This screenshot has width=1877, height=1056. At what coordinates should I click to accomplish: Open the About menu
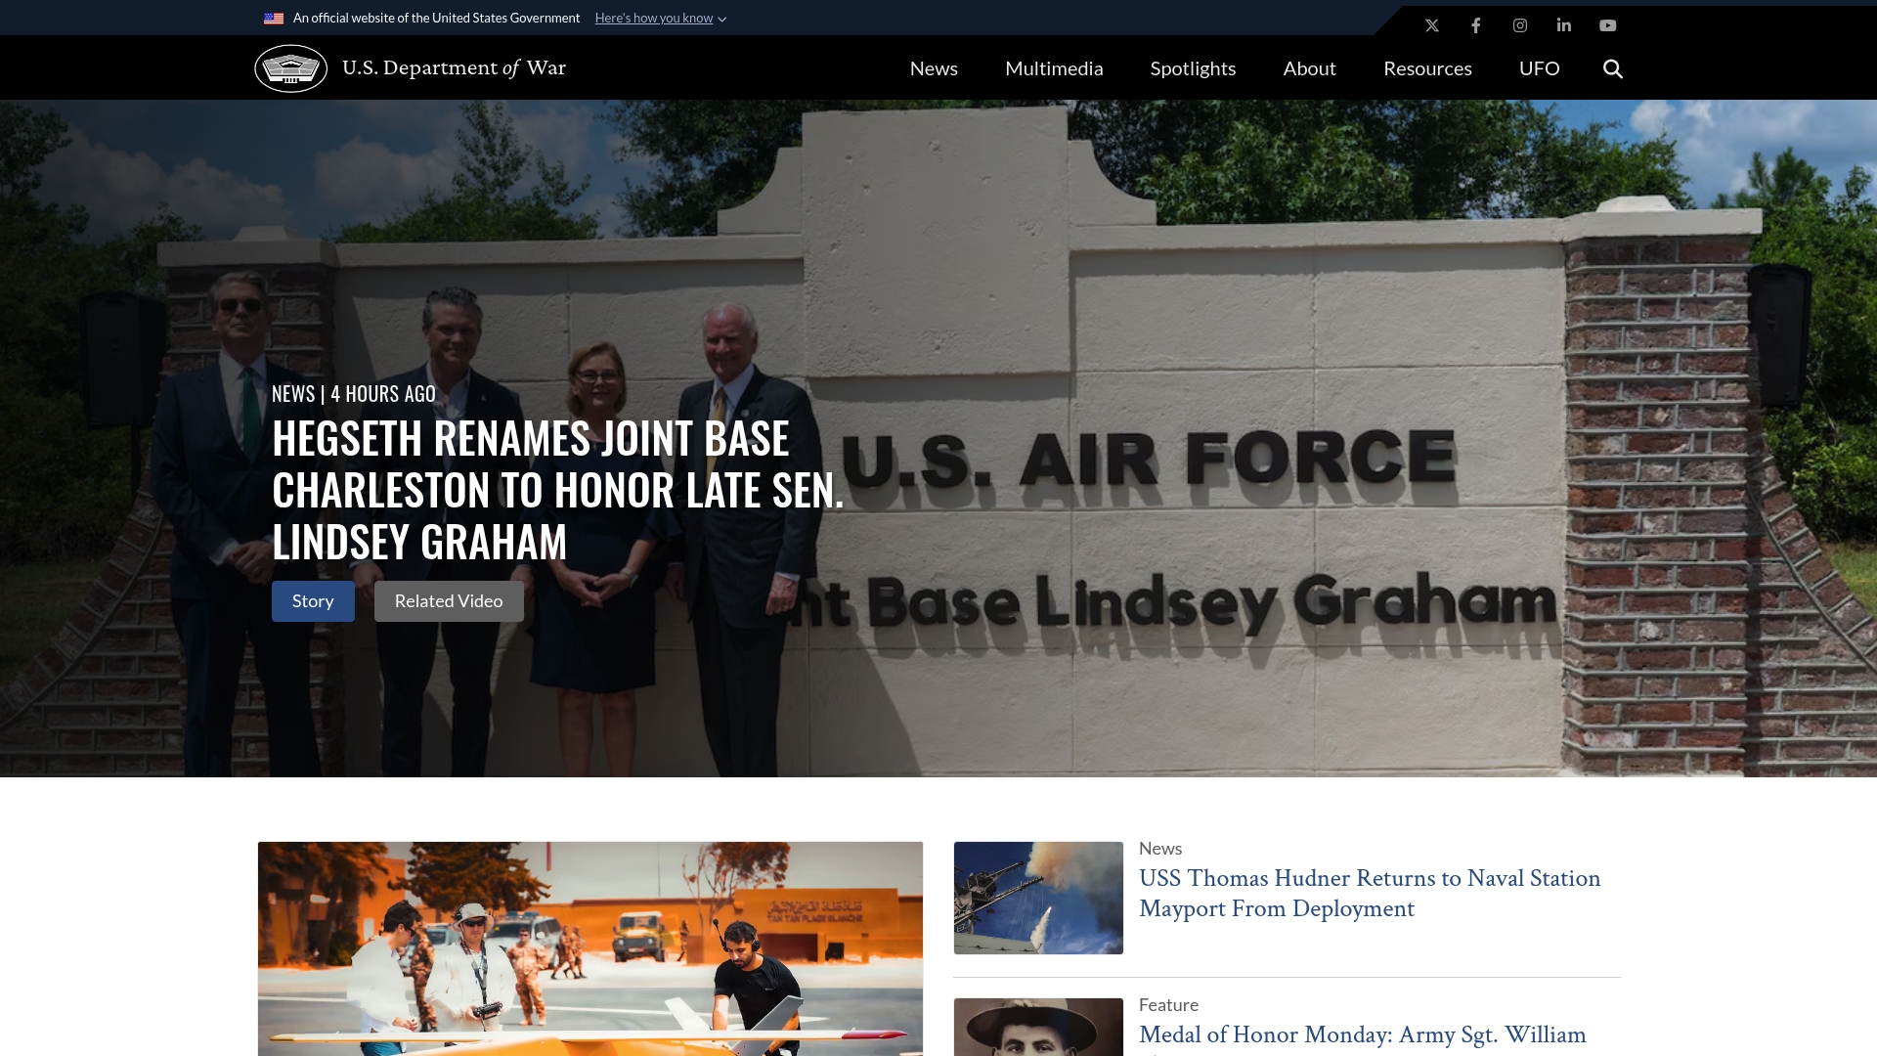1309,68
